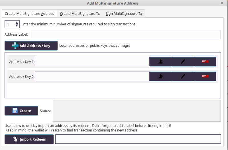Viewport: 228px width, 150px height.
Task: Focus the Address Label input field
Action: (x=125, y=34)
